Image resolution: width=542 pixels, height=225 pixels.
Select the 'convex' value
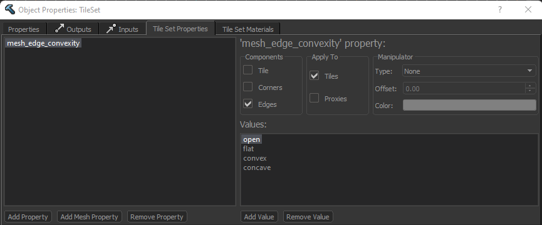click(255, 159)
